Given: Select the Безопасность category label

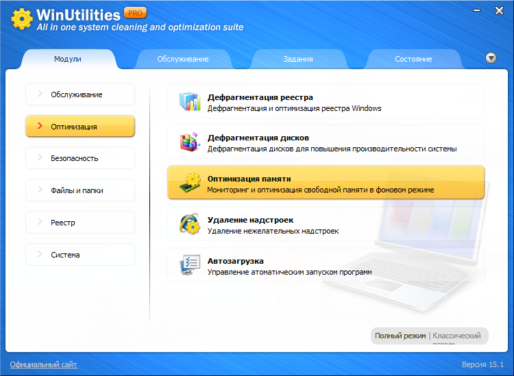Looking at the screenshot, I should [75, 158].
